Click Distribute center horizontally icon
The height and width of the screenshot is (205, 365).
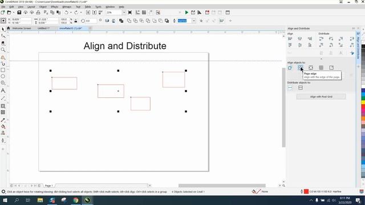pyautogui.click(x=331, y=39)
